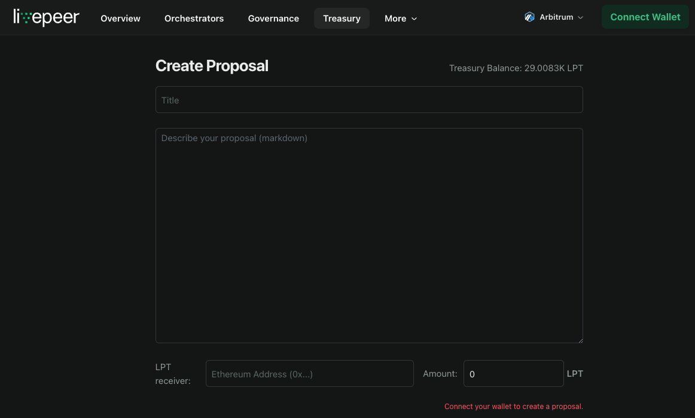Click the LPT Amount field
This screenshot has height=418, width=695.
(x=513, y=373)
